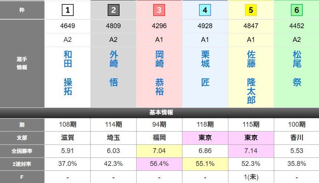Click the 全国勝率 row header

pos(22,151)
